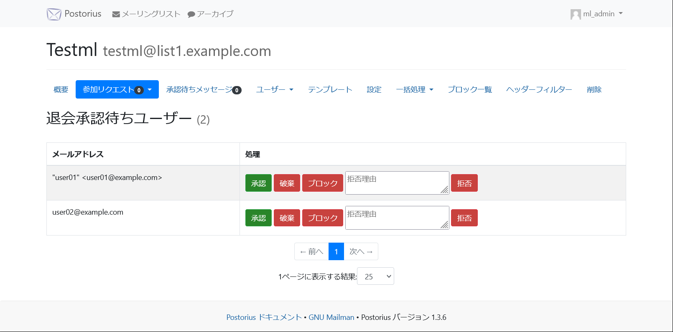This screenshot has width=673, height=332.
Task: Click the 退会承認待ちユーザー heading
Action: click(x=119, y=118)
